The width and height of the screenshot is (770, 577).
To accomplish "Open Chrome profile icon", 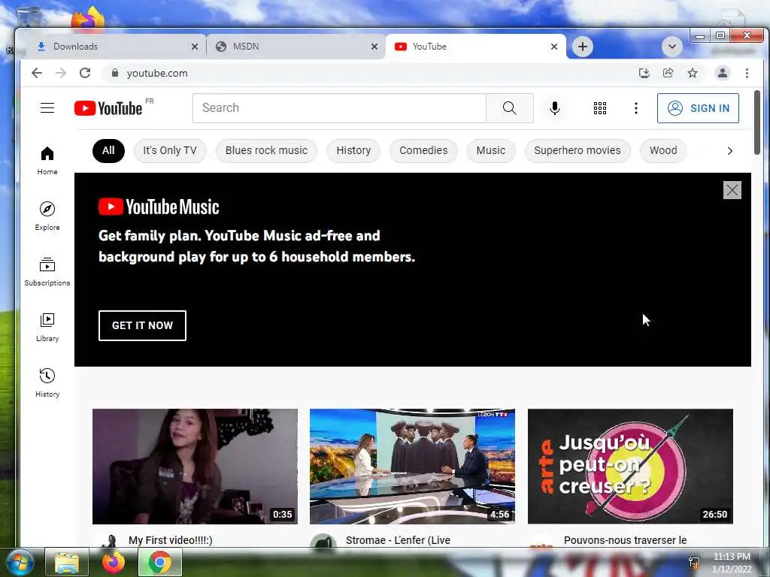I will [723, 73].
